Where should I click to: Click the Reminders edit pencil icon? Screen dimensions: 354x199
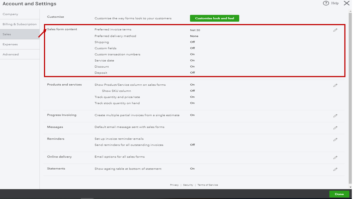335,140
